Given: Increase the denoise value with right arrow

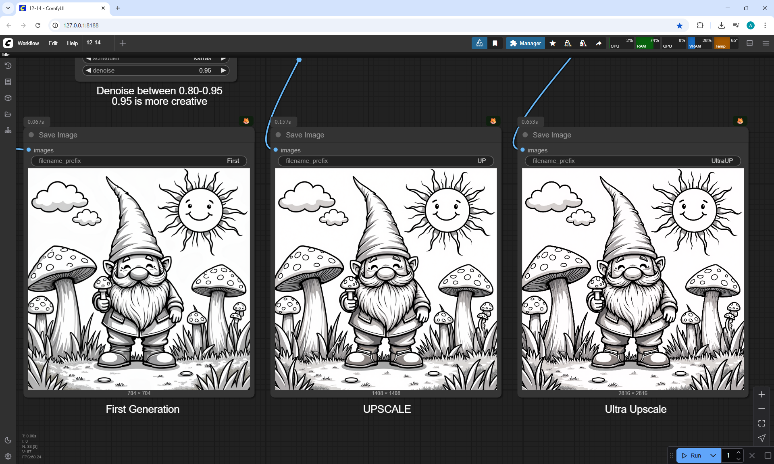Looking at the screenshot, I should pos(223,71).
